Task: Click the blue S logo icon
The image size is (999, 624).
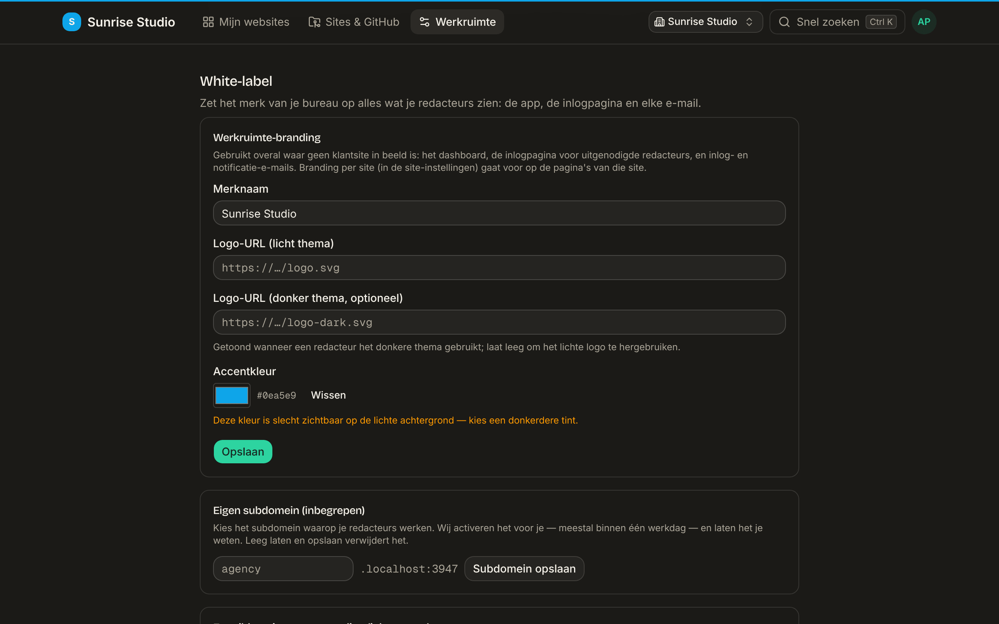Action: 71,22
